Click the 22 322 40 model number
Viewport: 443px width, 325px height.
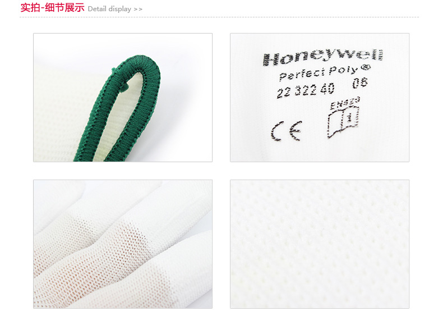click(306, 90)
